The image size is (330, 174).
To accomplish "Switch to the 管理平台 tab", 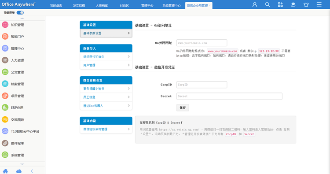I will 147,6.
